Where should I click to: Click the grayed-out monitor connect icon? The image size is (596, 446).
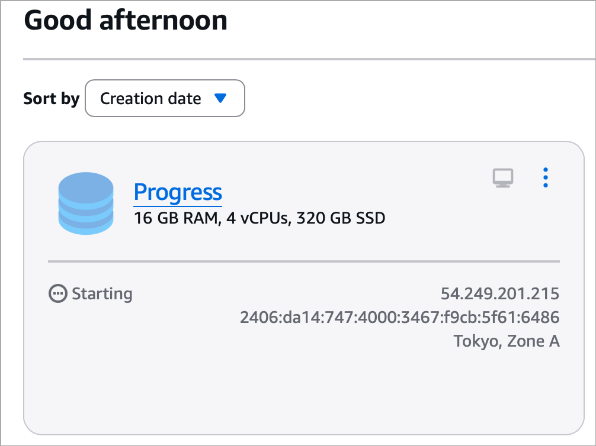[503, 177]
